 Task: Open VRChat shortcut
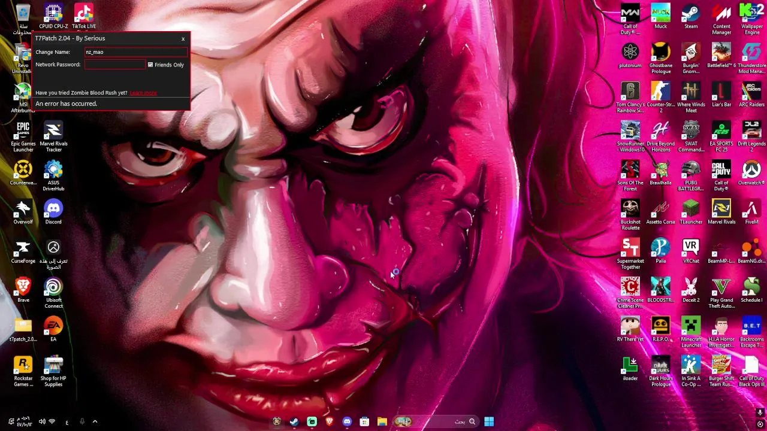691,251
